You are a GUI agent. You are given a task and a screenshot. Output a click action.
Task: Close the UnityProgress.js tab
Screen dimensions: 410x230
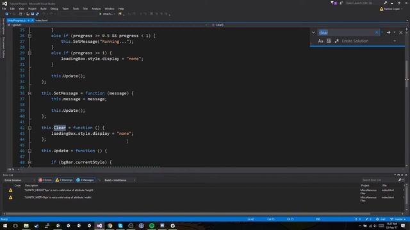[x=33, y=20]
